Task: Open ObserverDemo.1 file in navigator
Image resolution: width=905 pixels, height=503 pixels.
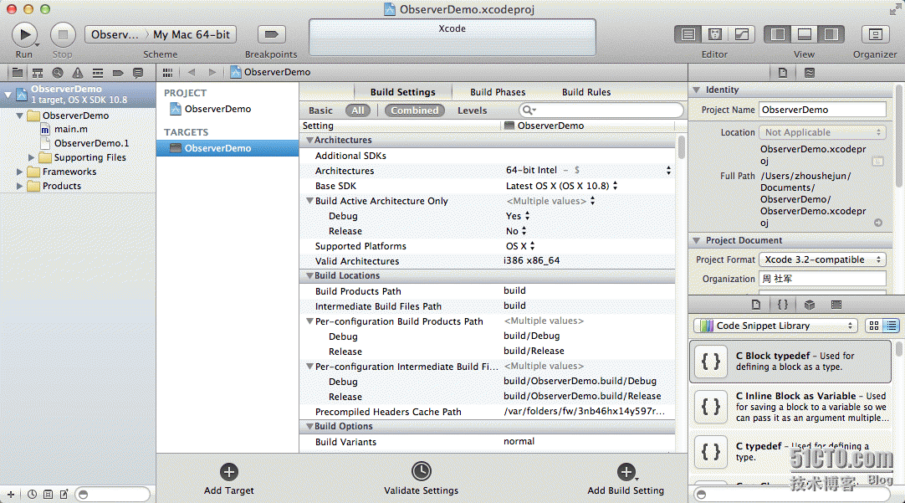Action: tap(91, 143)
